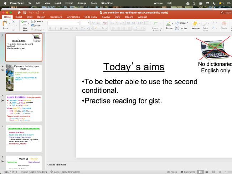The height and width of the screenshot is (174, 232).
Task: Toggle italic formatting
Action: click(56, 28)
